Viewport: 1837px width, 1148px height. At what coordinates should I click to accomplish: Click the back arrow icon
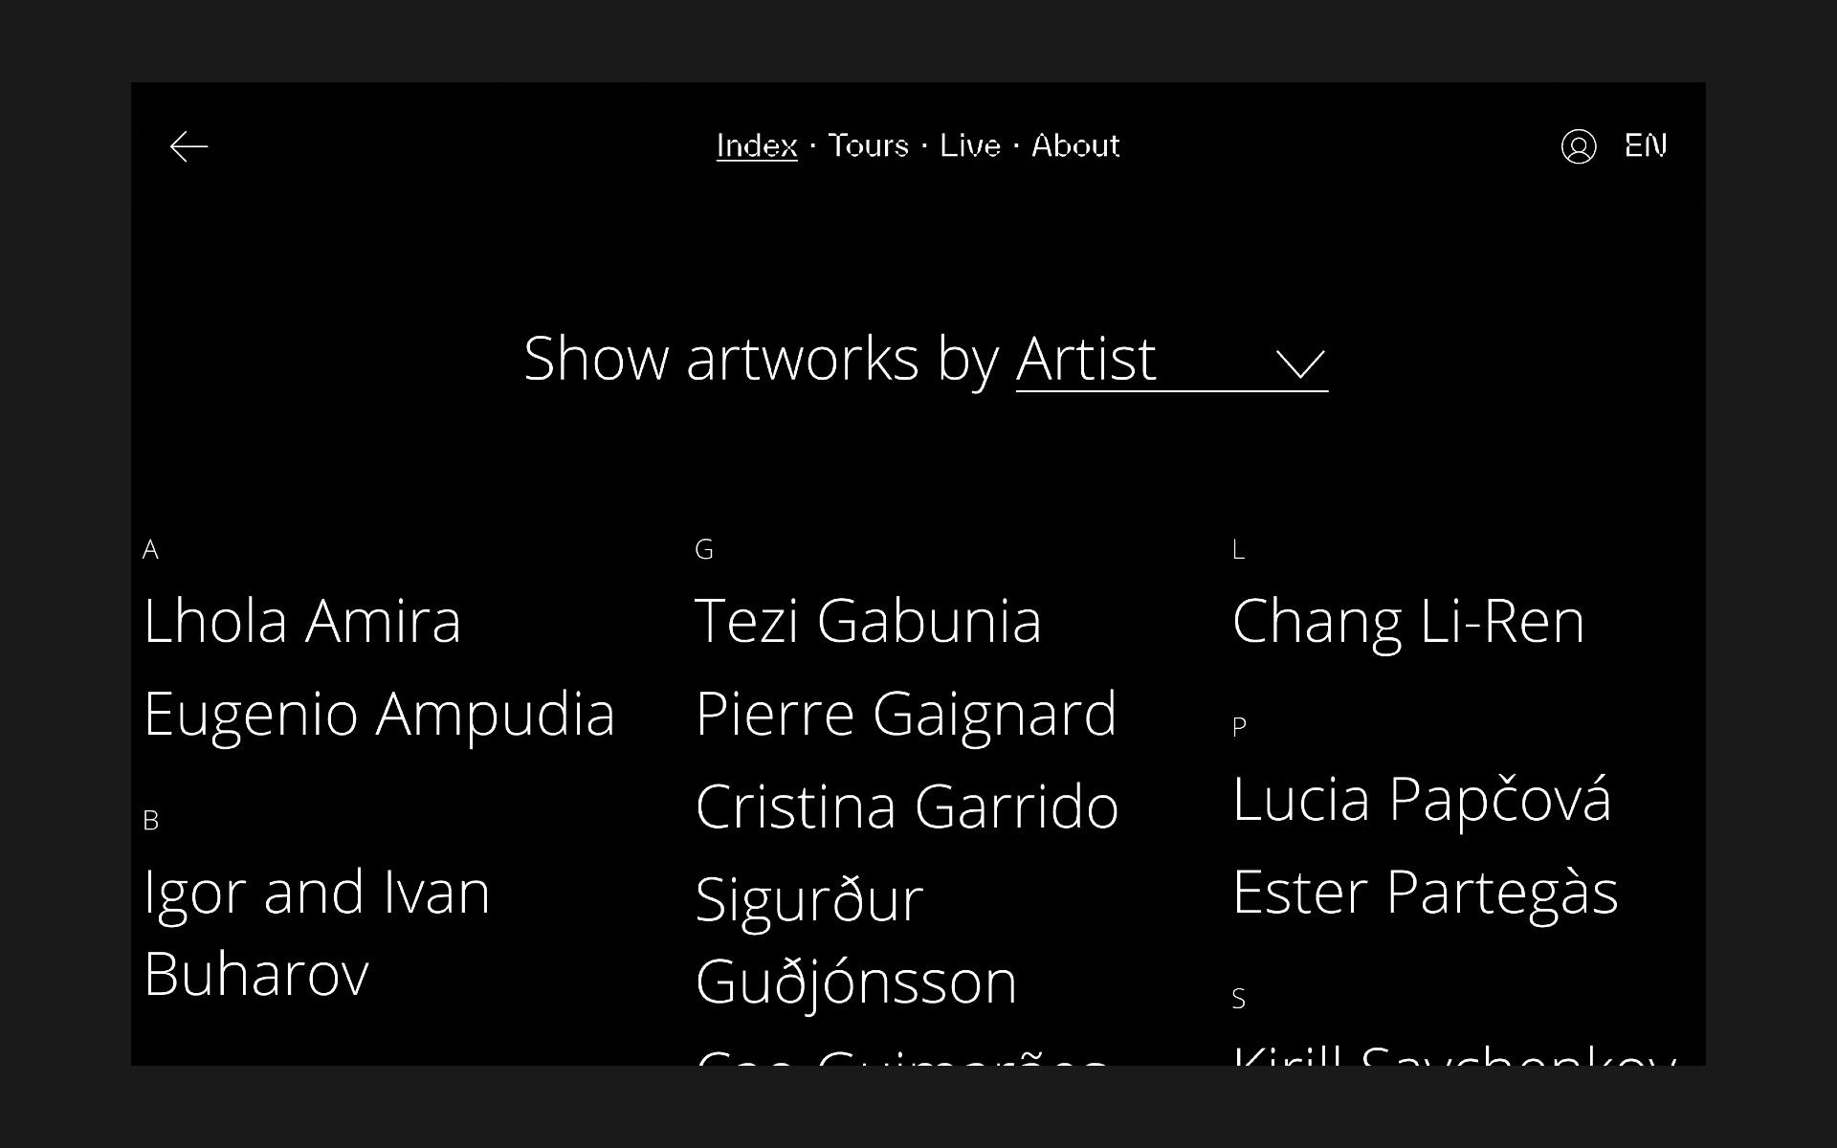(188, 146)
